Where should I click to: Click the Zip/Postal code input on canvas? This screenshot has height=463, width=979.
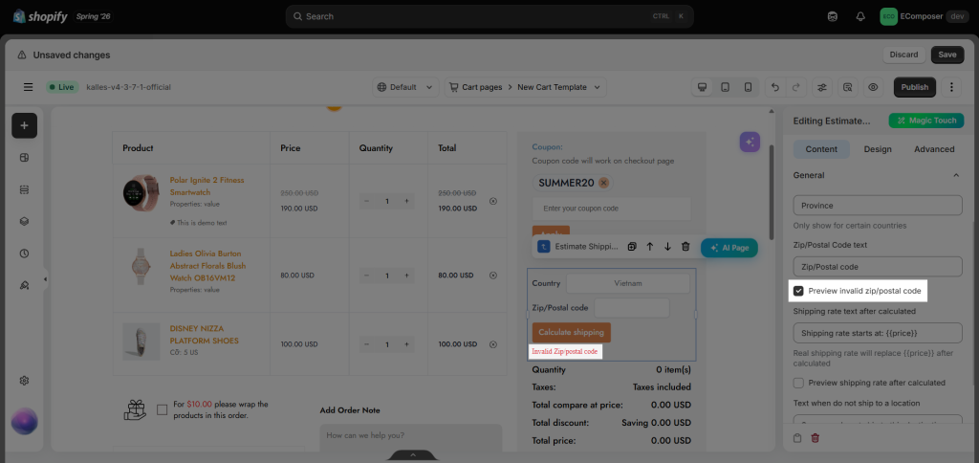[x=632, y=308]
